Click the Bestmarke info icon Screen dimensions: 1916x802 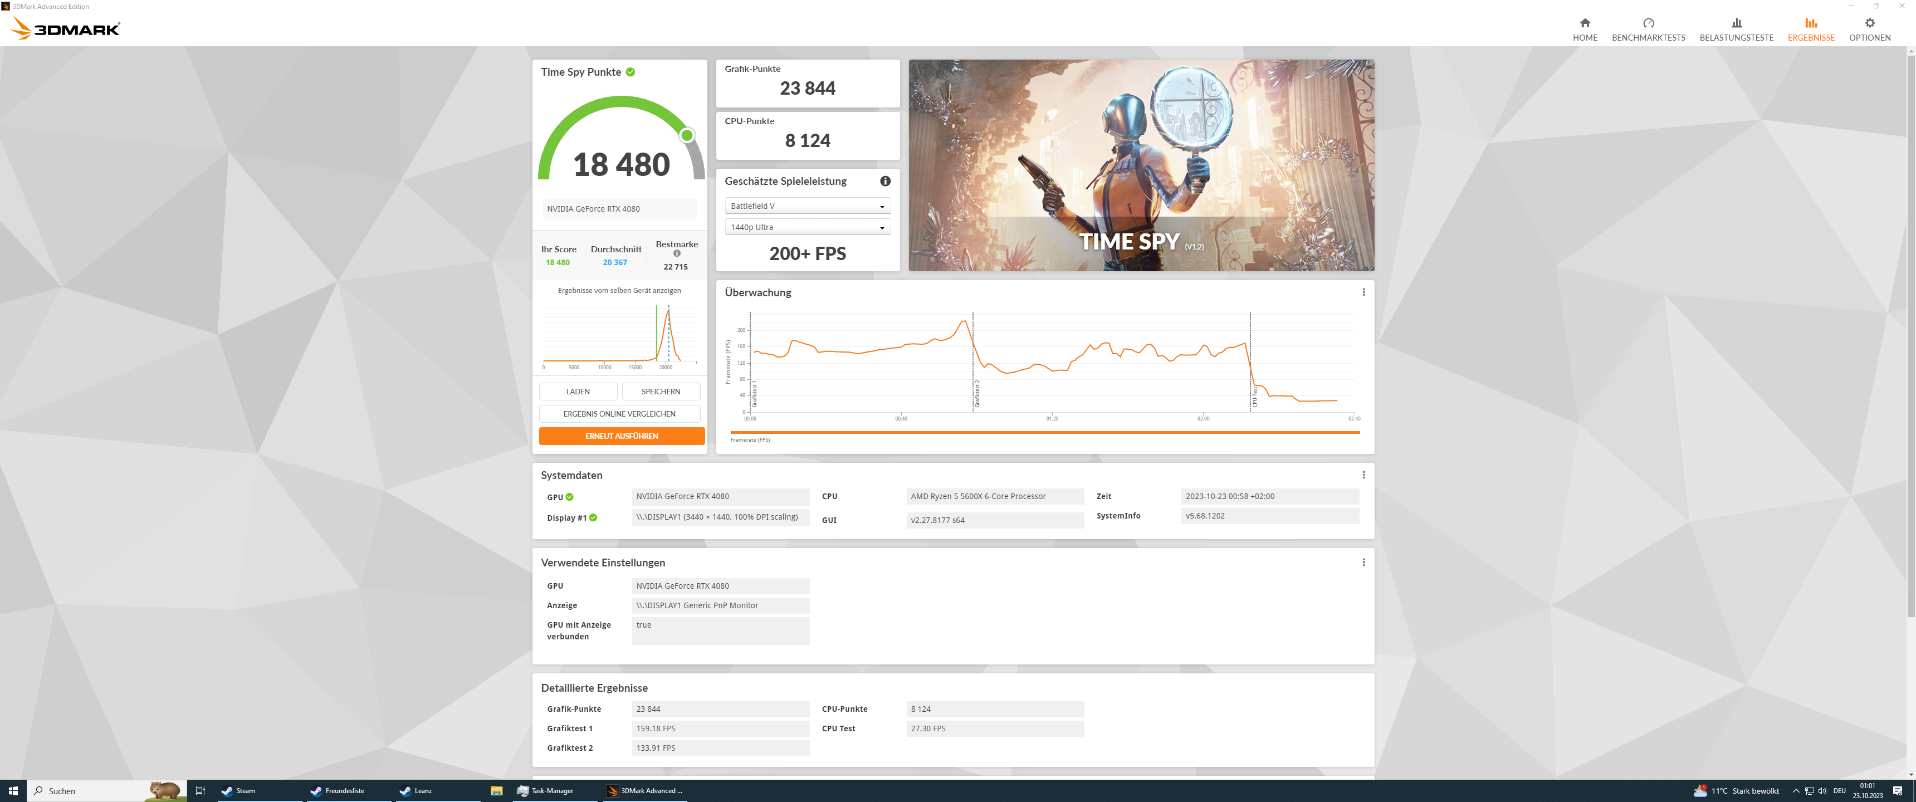click(x=677, y=254)
